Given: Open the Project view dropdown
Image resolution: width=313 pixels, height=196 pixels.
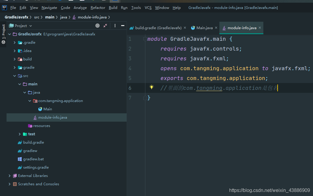Looking at the screenshot, I should [x=31, y=26].
